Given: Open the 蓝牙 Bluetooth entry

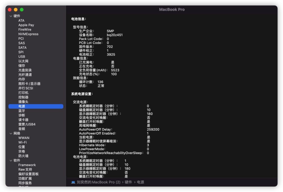Looking at the screenshot, I should 22,111.
